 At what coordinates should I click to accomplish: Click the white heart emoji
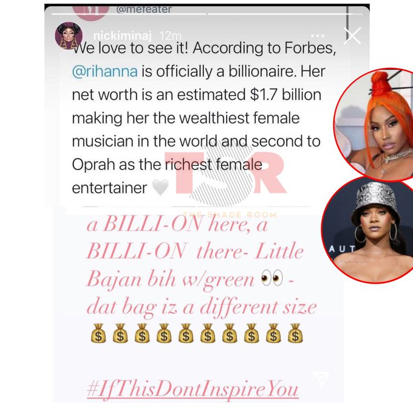point(161,187)
